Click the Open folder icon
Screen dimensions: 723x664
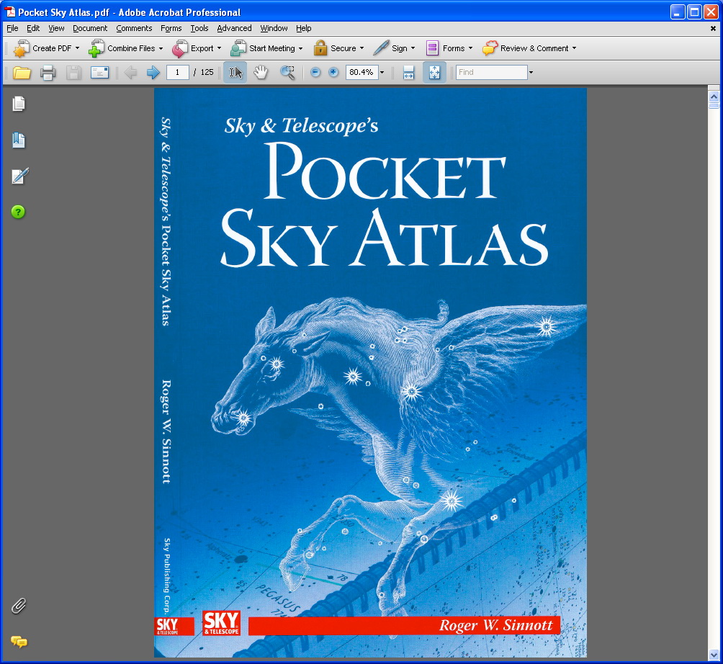click(x=22, y=73)
